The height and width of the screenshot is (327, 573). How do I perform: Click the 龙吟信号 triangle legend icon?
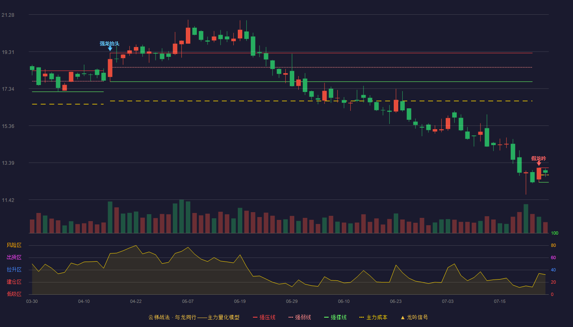pyautogui.click(x=403, y=317)
